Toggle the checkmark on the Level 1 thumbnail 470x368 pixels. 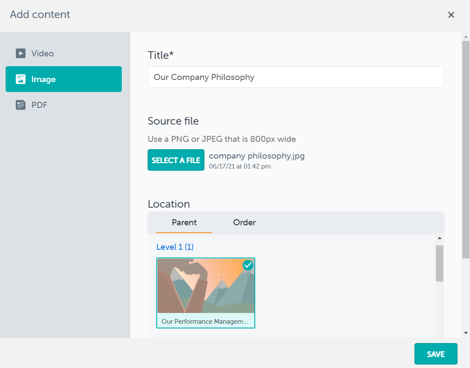(247, 265)
